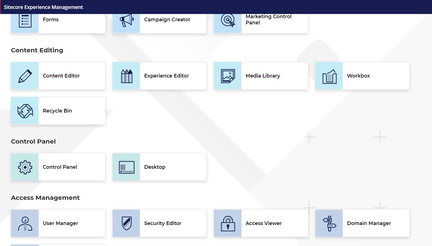
Task: Click the Content Editing section heading
Action: 37,50
